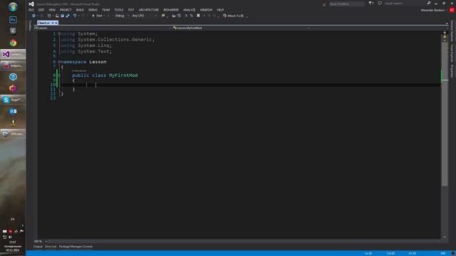Screen dimensions: 456x256
Task: Open Skype from the taskbar
Action: point(13,100)
